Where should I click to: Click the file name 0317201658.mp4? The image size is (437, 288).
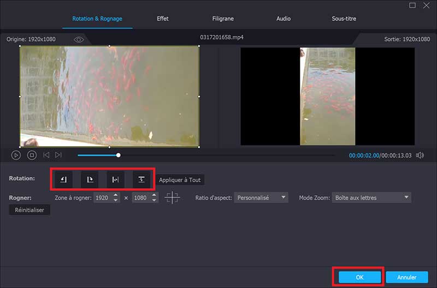pyautogui.click(x=222, y=37)
